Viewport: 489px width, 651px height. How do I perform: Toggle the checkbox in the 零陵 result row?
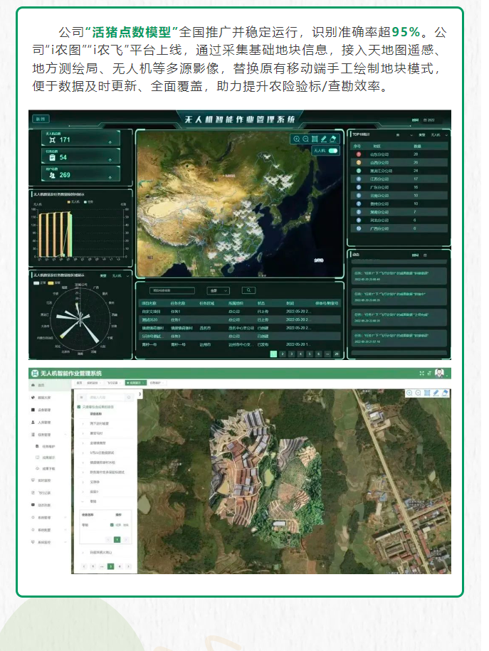(x=112, y=525)
